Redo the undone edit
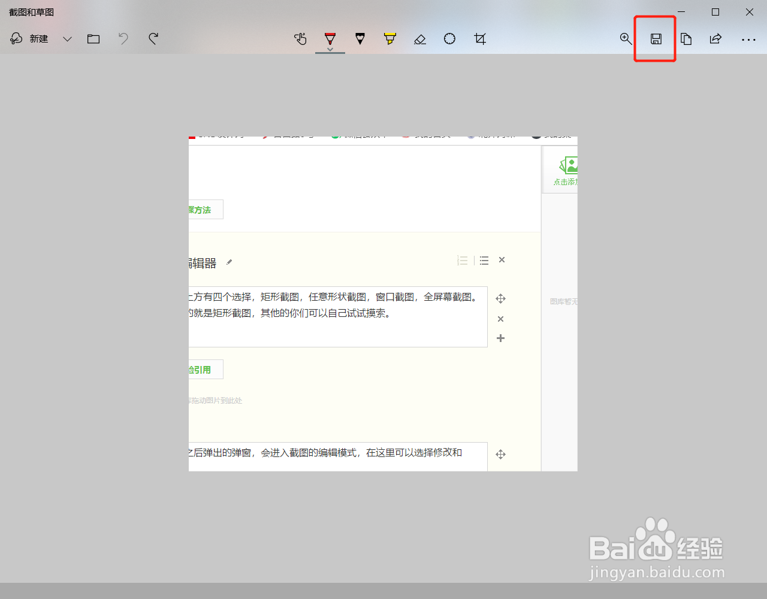The height and width of the screenshot is (599, 767). point(153,39)
